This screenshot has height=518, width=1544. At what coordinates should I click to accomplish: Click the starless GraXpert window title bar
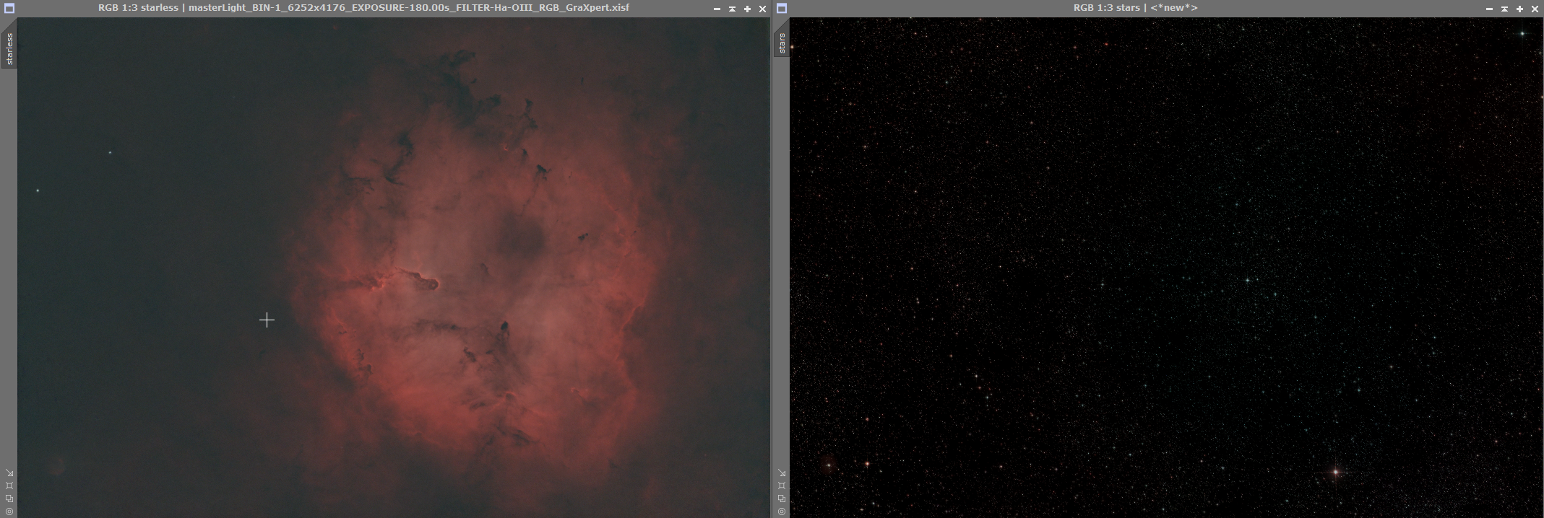click(363, 8)
